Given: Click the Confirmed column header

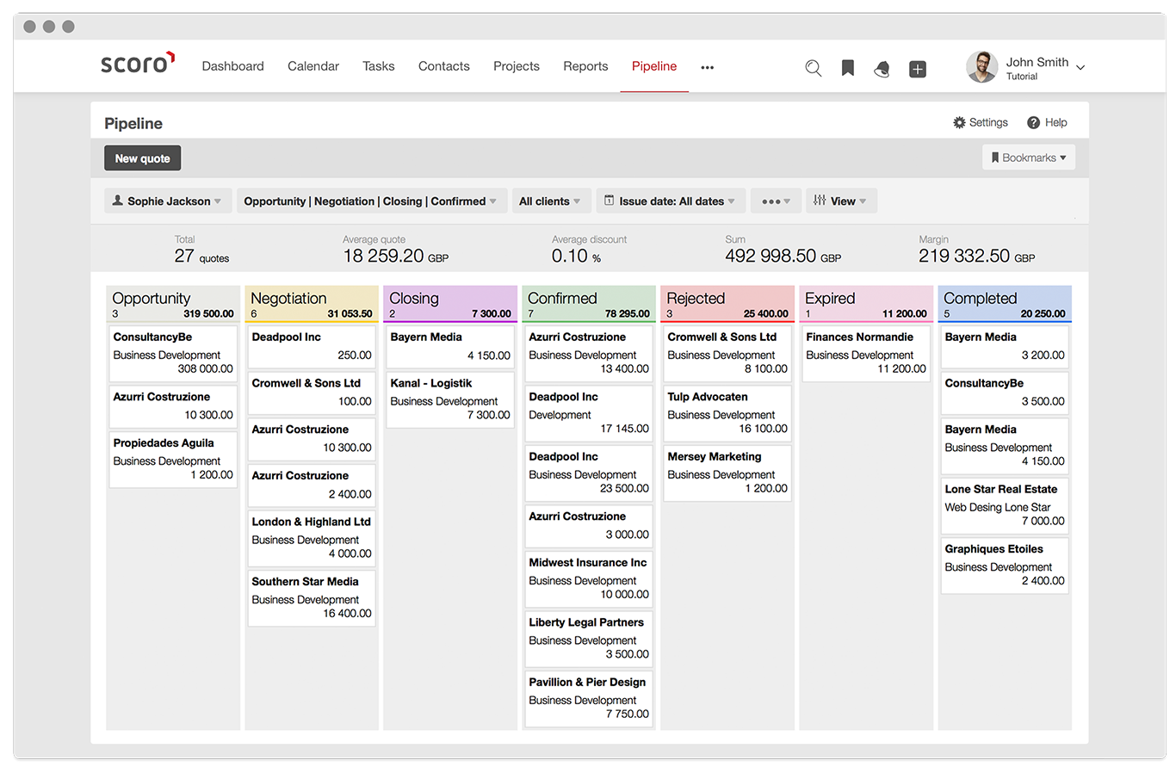Looking at the screenshot, I should 589,304.
